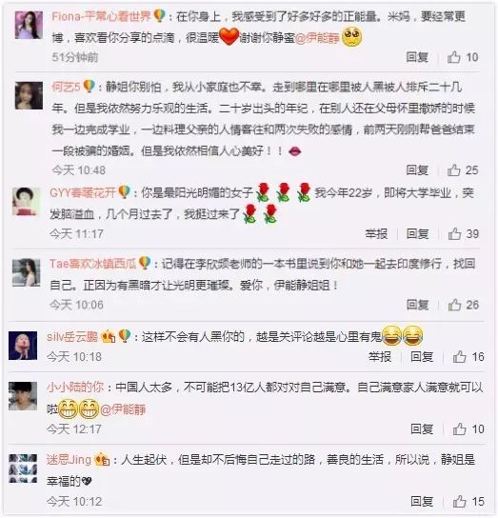Open 何艺5's profile picture

(29, 95)
